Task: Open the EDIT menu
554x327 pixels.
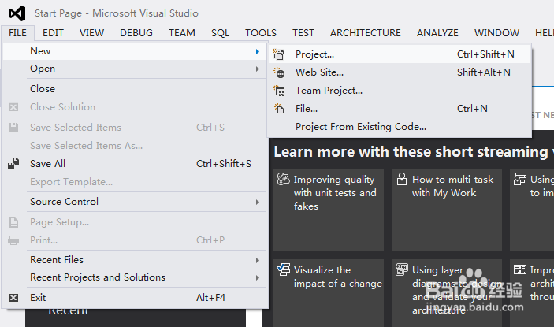Action: point(53,33)
